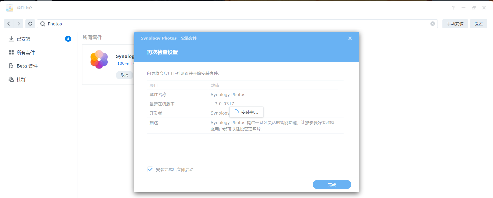
Task: Click the community people icon
Action: pyautogui.click(x=11, y=79)
